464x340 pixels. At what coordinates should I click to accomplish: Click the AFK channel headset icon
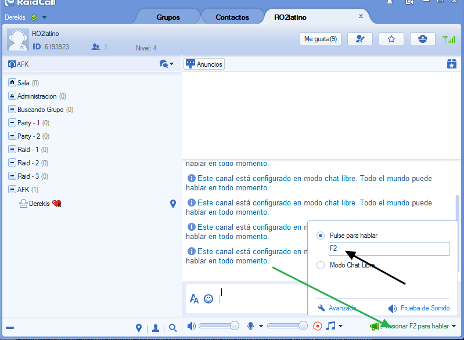12,64
